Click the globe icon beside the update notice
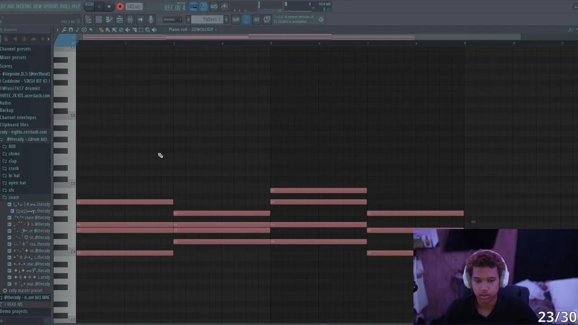The image size is (578, 325). [x=321, y=19]
